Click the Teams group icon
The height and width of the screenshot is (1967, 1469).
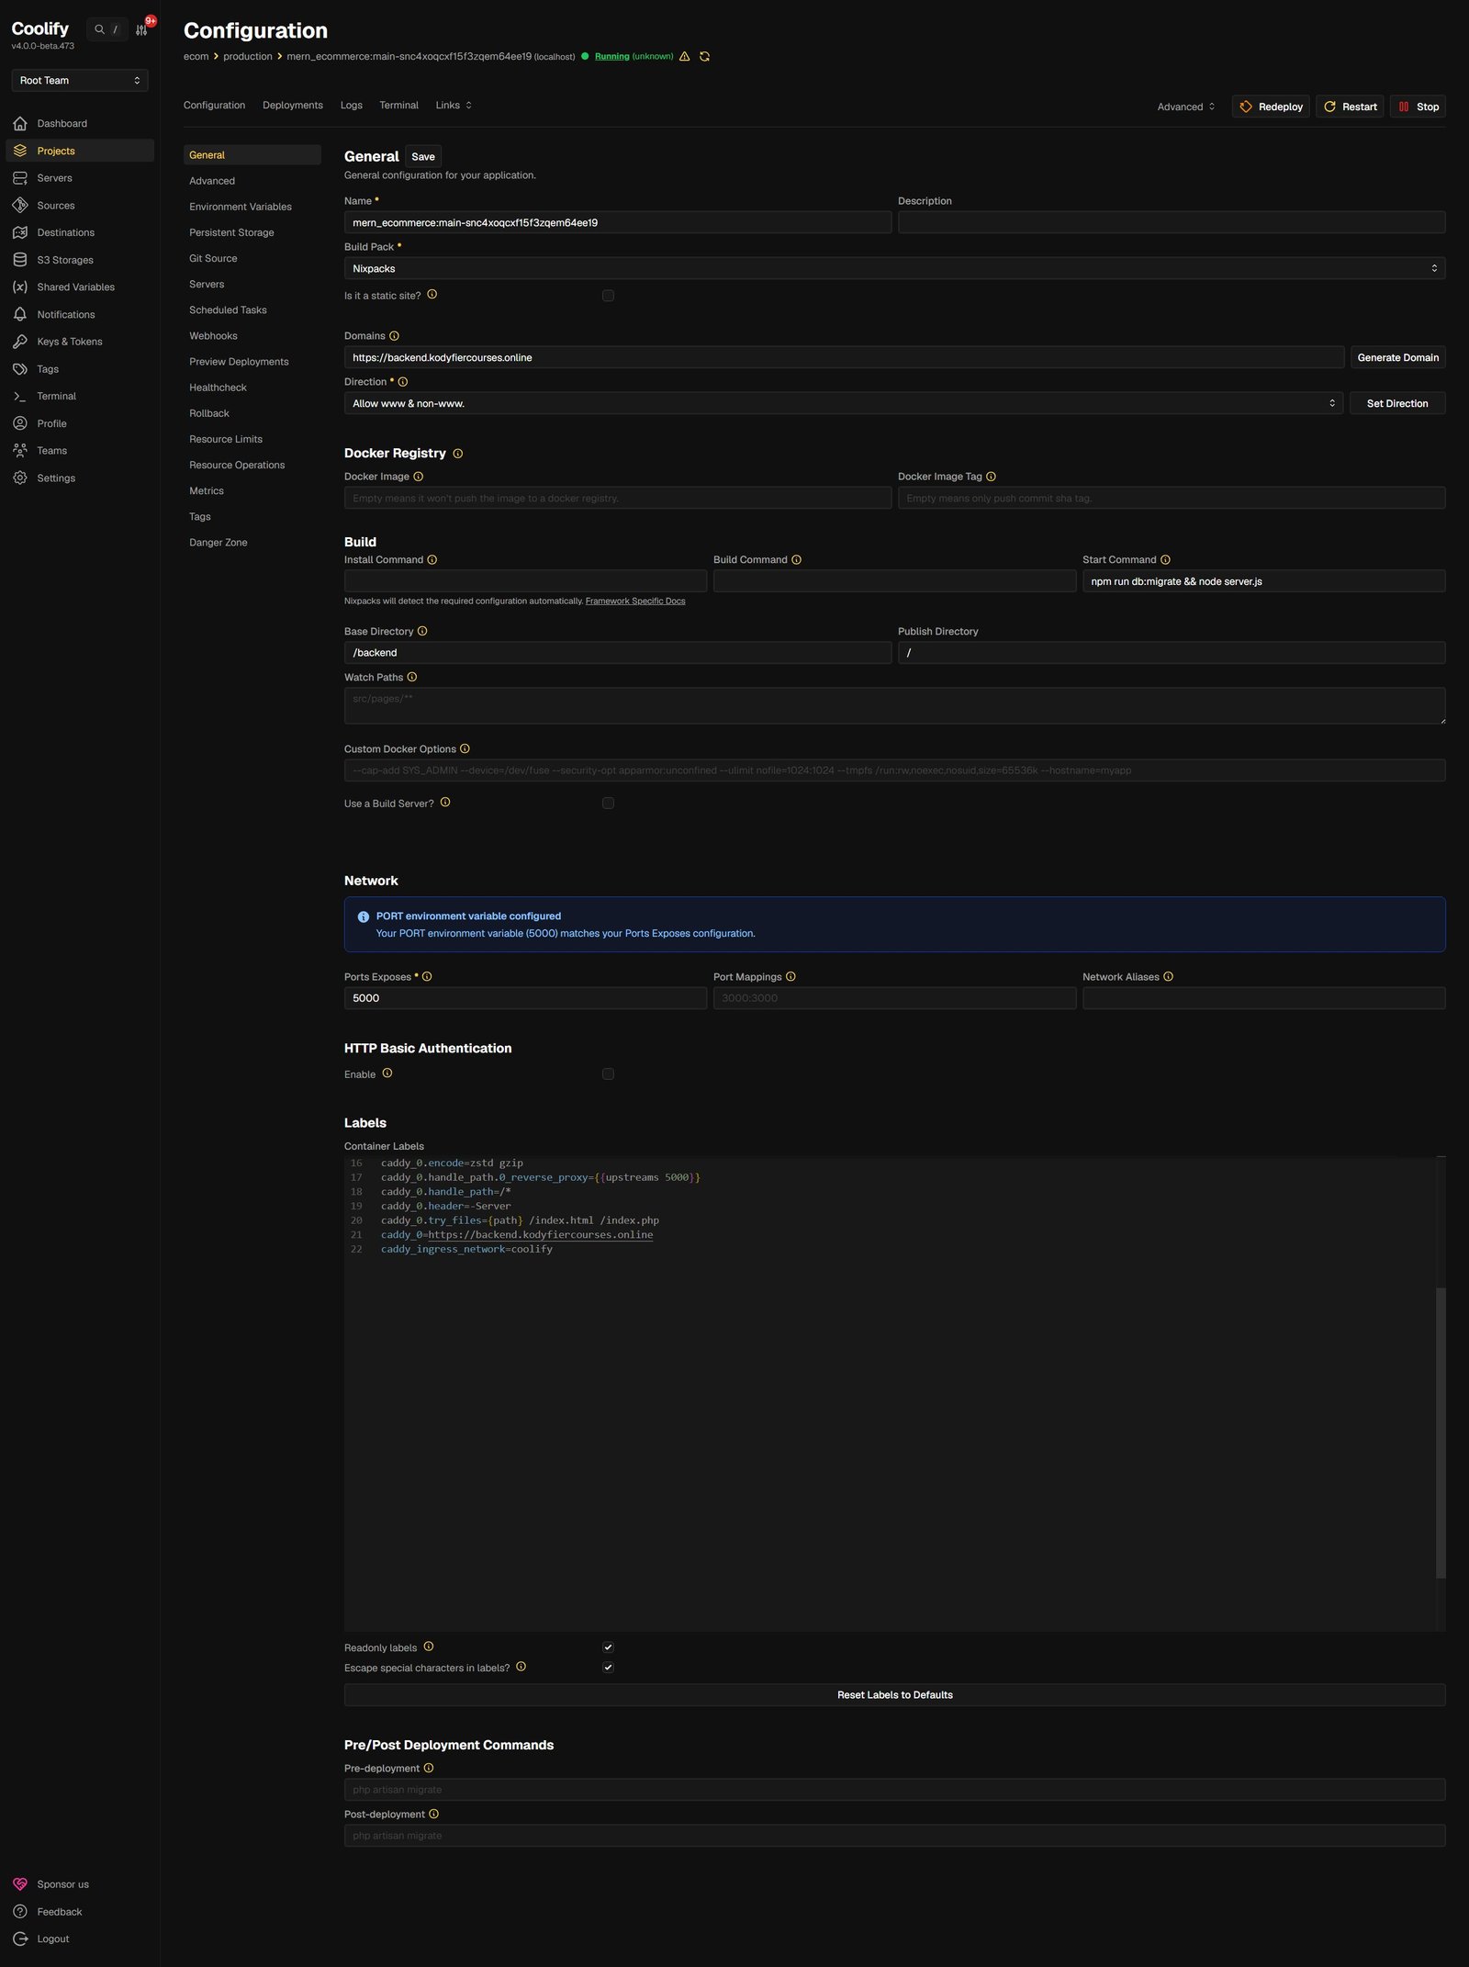(20, 451)
